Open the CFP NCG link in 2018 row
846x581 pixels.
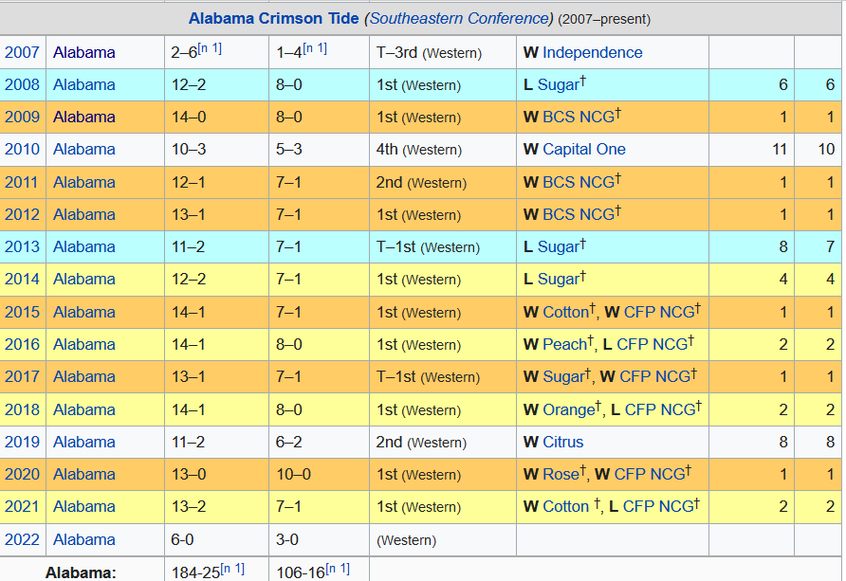[660, 409]
